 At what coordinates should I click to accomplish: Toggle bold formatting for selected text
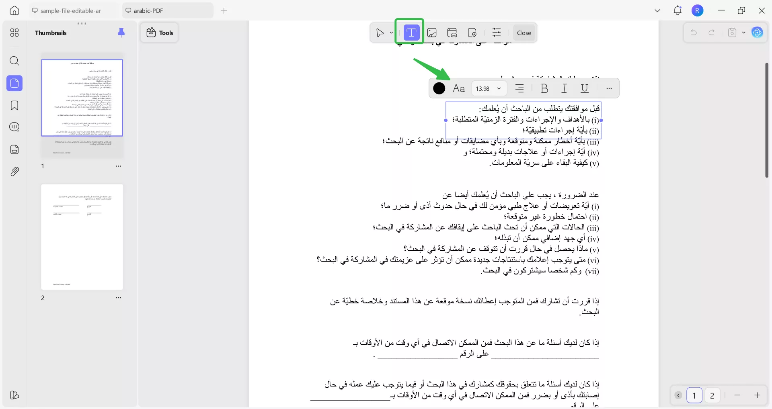[544, 88]
